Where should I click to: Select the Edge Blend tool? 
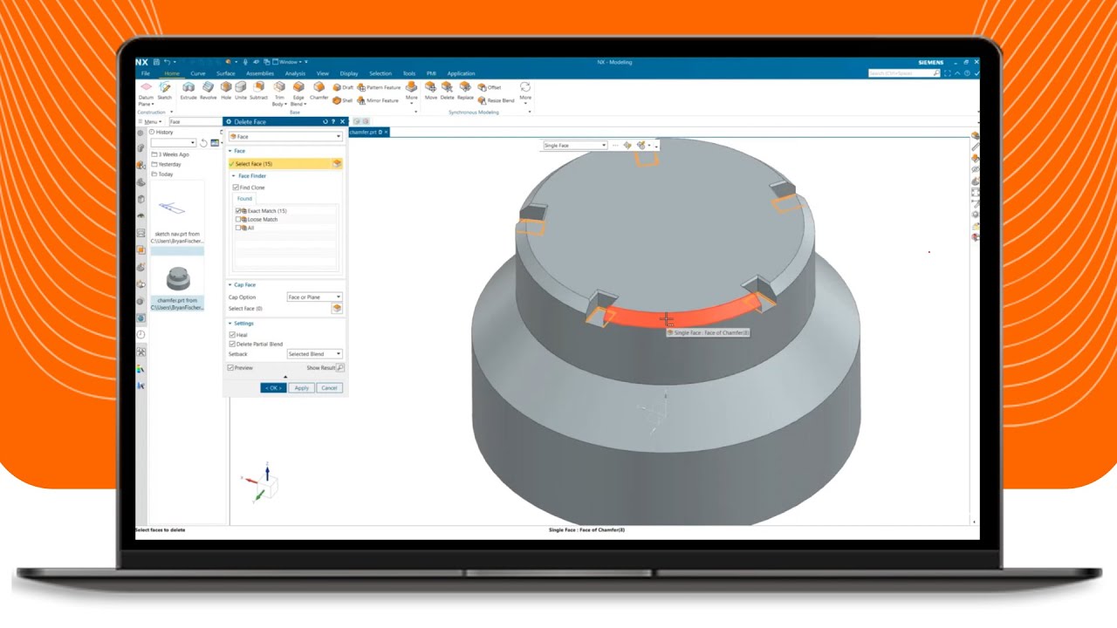298,92
